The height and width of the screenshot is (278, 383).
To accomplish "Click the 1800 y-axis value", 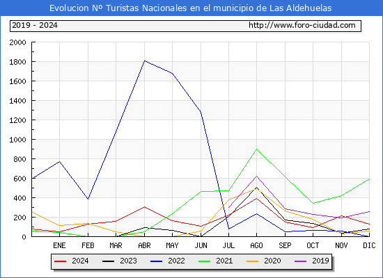I will point(17,62).
